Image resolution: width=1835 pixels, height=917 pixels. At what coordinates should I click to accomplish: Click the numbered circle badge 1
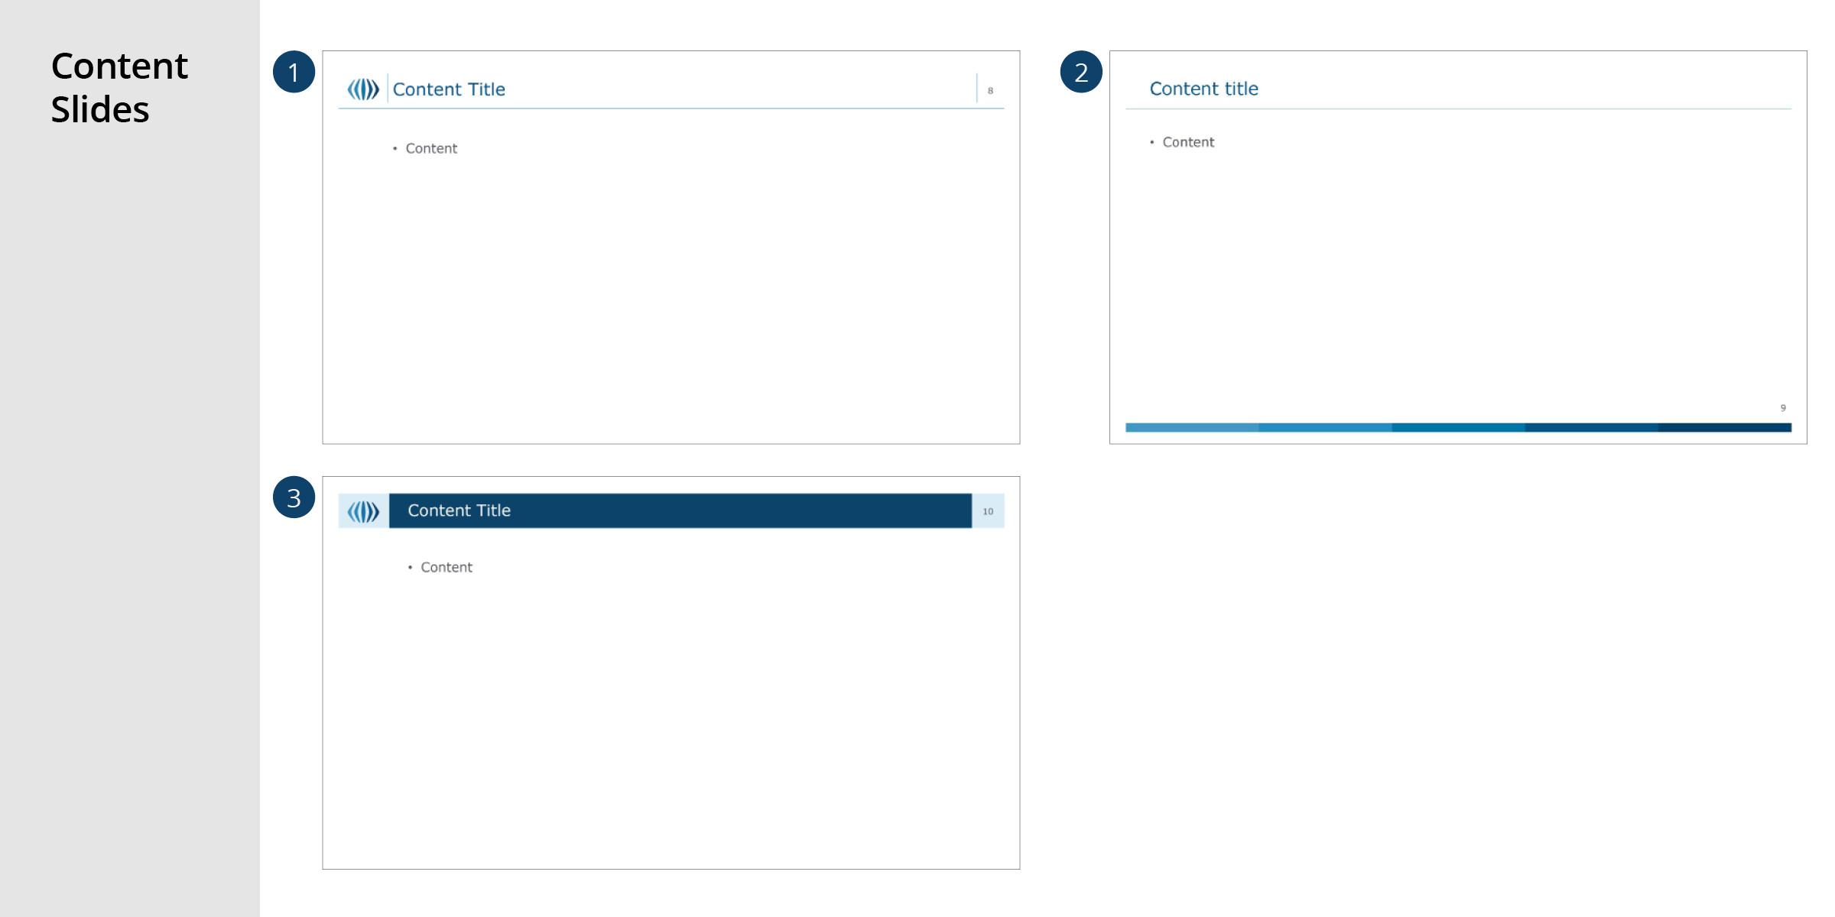(294, 72)
